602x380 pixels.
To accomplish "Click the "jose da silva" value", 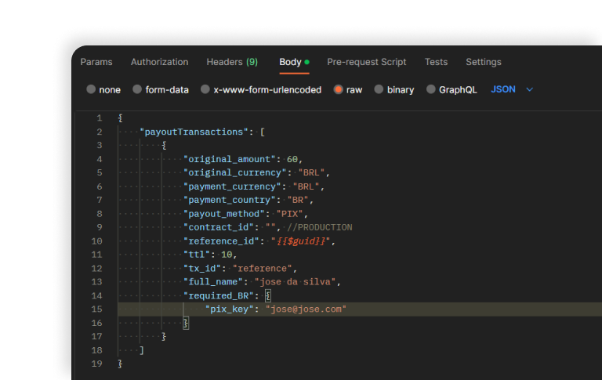I will pyautogui.click(x=295, y=282).
